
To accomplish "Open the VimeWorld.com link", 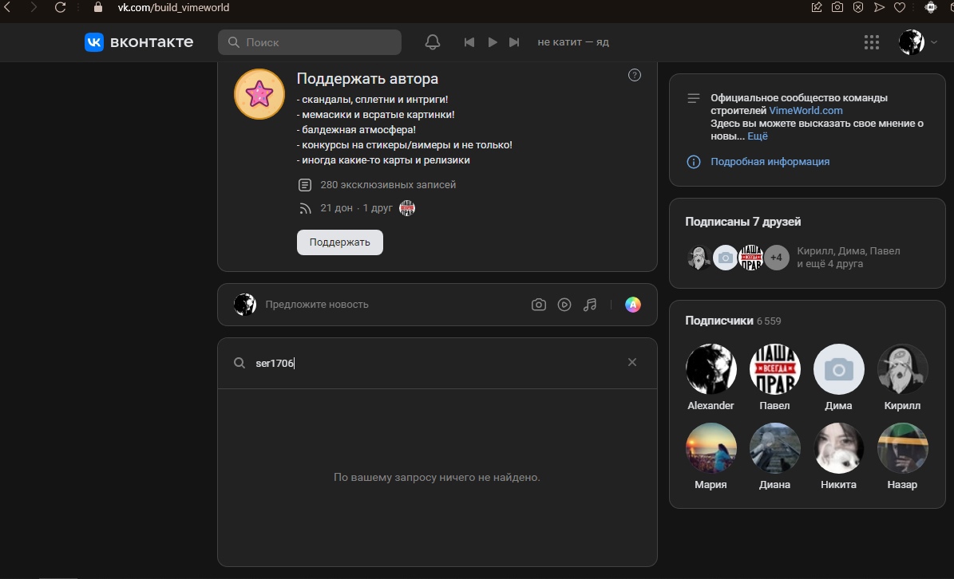I will point(806,111).
